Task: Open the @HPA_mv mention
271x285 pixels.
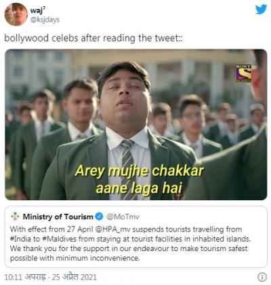Action: pyautogui.click(x=113, y=229)
